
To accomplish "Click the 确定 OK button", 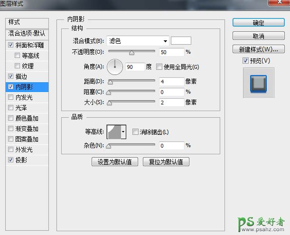I will 258,23.
